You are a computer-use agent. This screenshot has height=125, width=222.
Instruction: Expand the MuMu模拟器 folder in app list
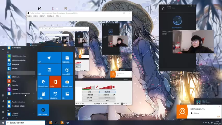coord(34,48)
